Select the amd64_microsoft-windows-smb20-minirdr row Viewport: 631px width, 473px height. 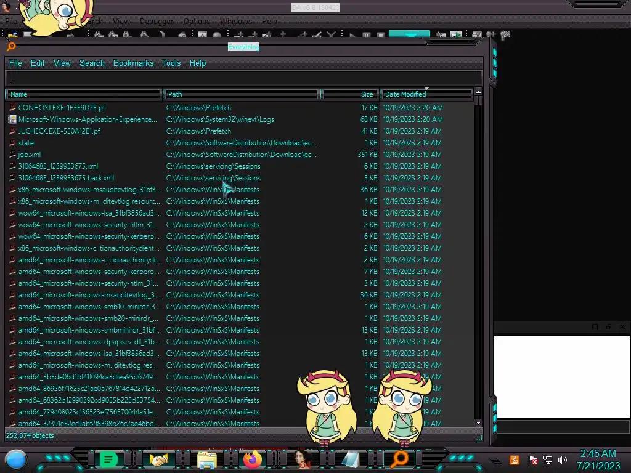(240, 318)
